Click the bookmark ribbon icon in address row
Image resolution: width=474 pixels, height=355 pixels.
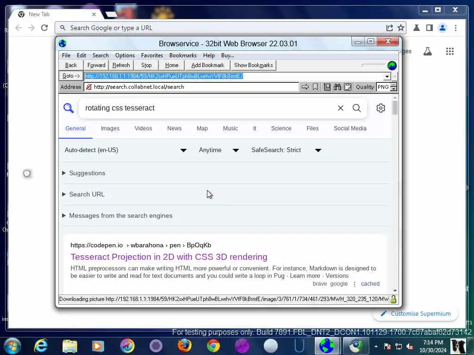point(315,87)
